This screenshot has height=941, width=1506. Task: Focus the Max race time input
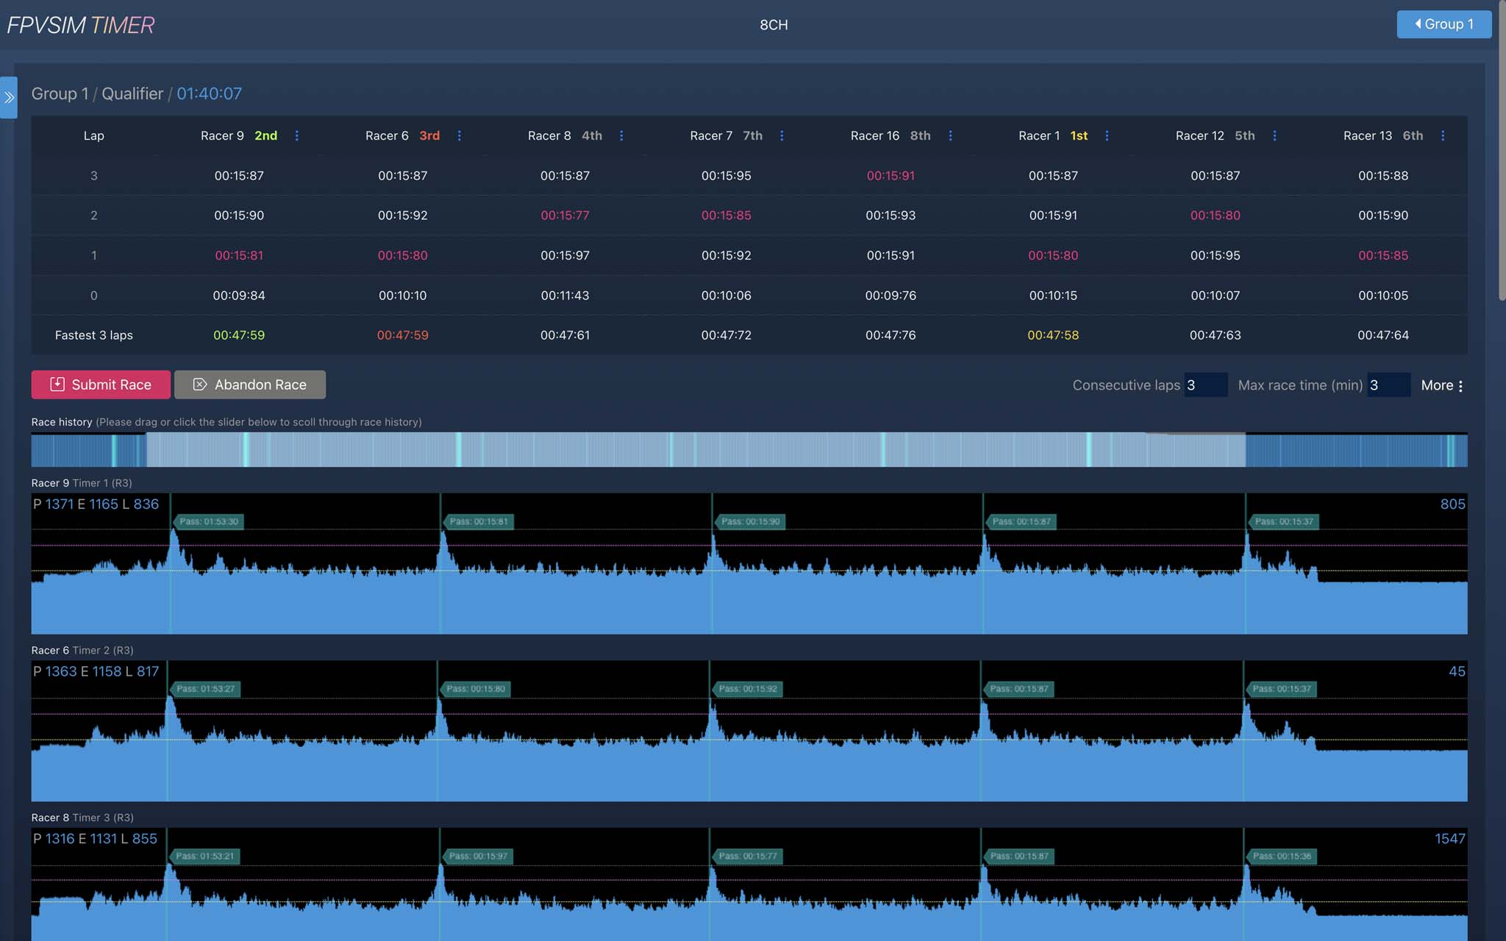point(1388,385)
